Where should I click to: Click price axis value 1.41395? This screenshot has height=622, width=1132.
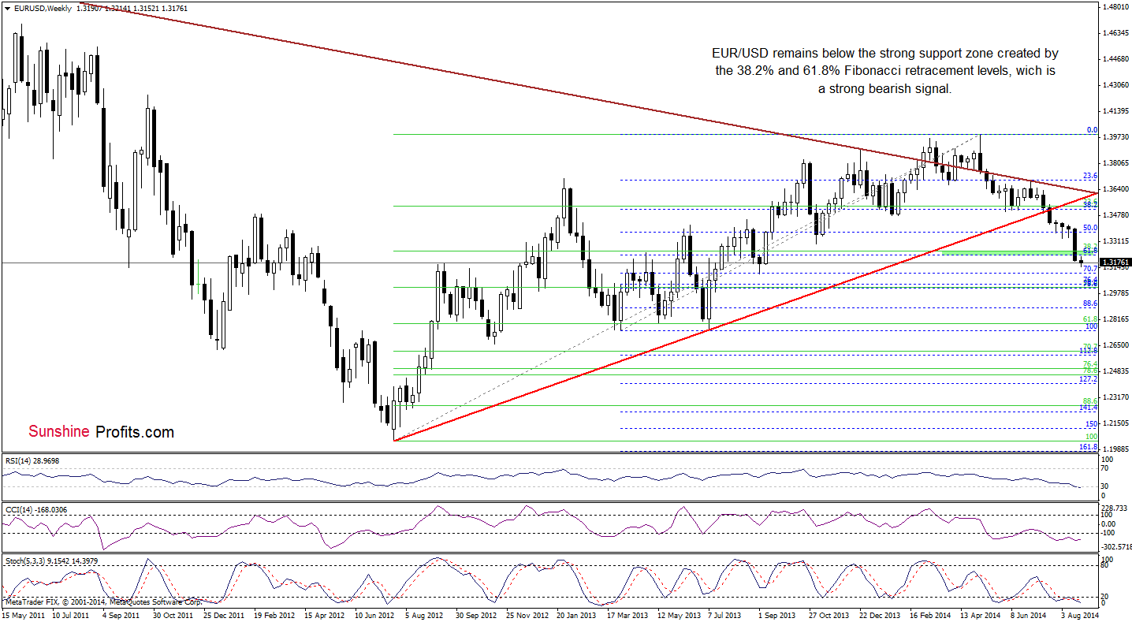click(x=1116, y=111)
